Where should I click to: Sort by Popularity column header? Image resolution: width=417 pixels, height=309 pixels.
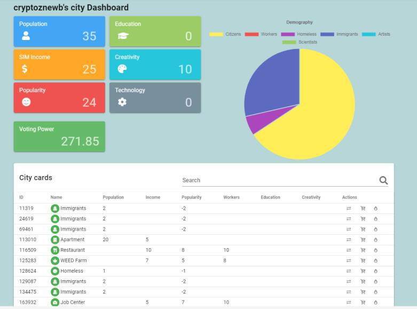(192, 197)
